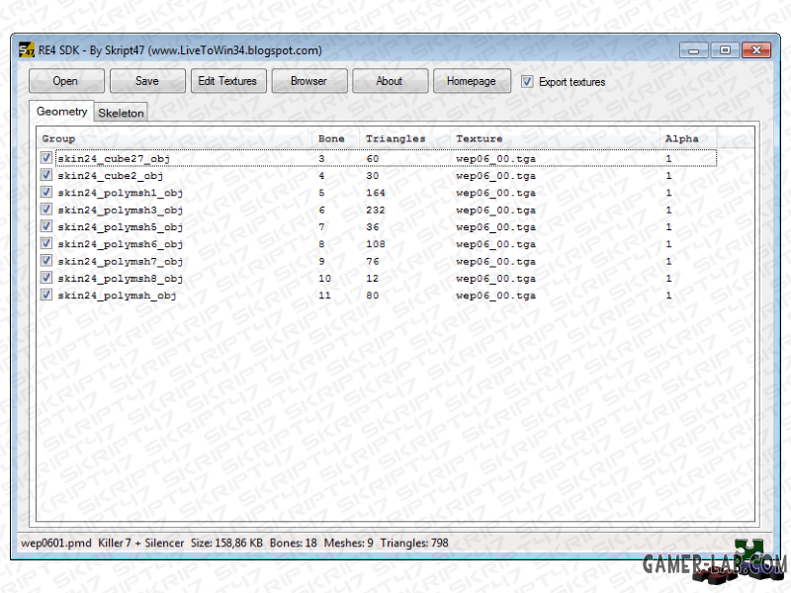791x593 pixels.
Task: Click alpha value 1 in cube2 row
Action: 668,176
